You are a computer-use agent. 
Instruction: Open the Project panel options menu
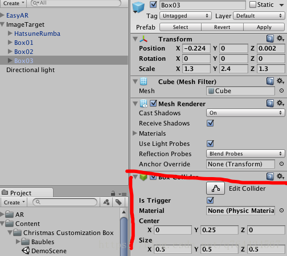[122, 194]
